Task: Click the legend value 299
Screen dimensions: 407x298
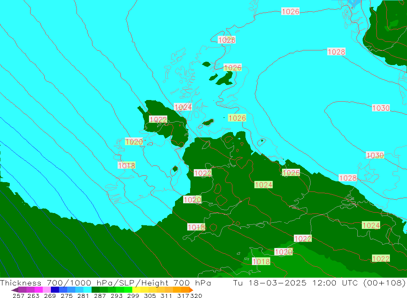Action: tap(133, 296)
